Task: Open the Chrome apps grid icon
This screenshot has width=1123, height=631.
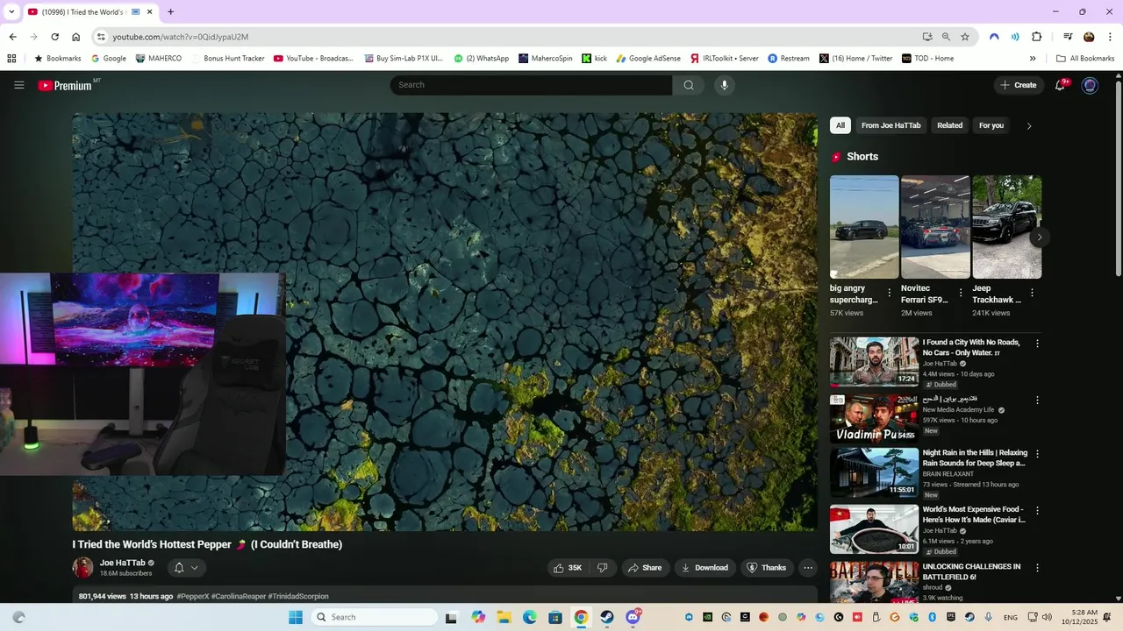Action: [x=11, y=59]
